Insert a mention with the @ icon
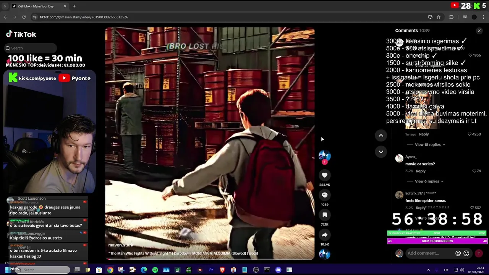Image resolution: width=489 pixels, height=275 pixels. point(458,253)
